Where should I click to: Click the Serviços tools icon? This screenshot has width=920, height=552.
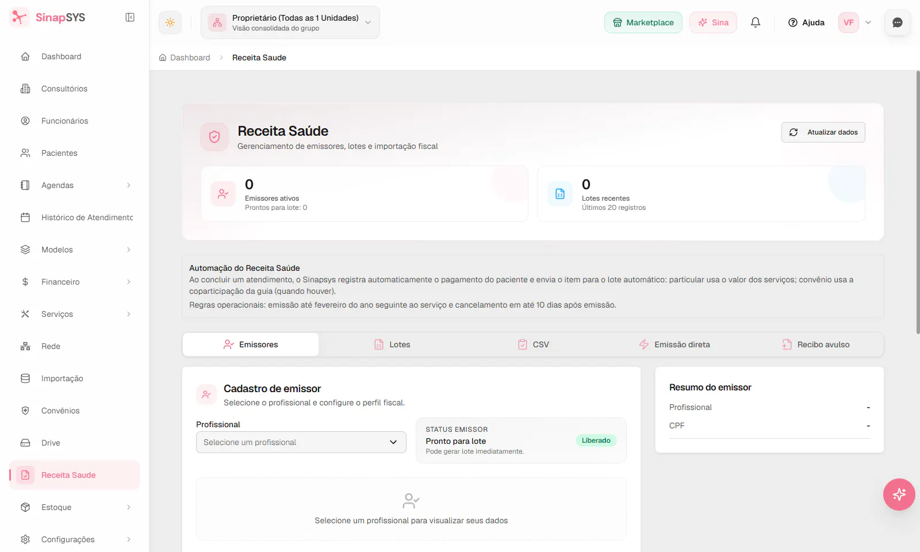(25, 314)
